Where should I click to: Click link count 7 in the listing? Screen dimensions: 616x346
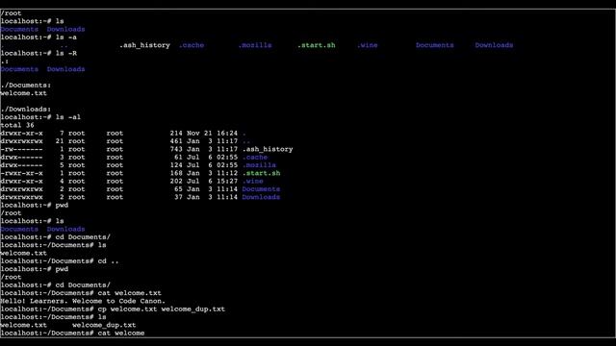[x=62, y=133]
